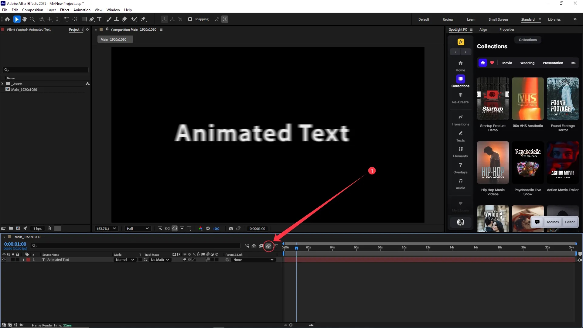
Task: Enable the Snapping checkbox
Action: pyautogui.click(x=190, y=19)
